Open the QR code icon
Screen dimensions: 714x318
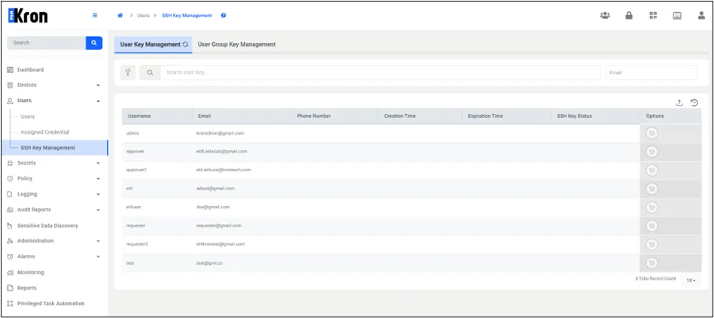click(653, 16)
